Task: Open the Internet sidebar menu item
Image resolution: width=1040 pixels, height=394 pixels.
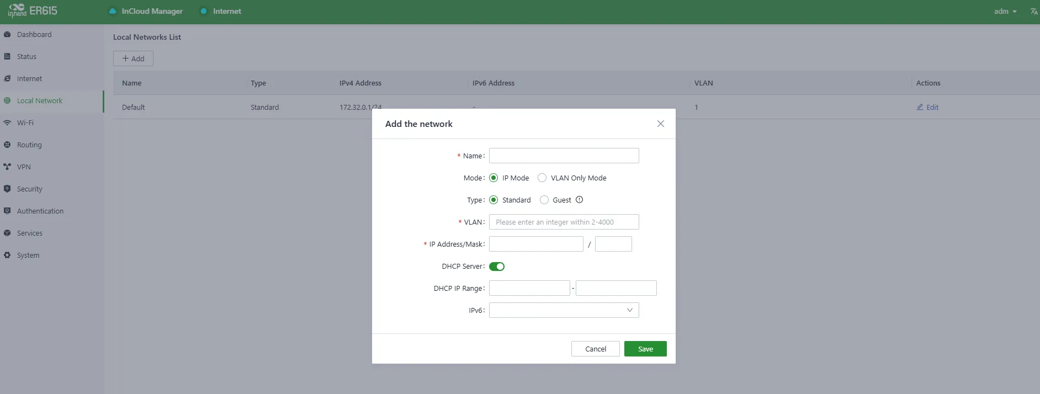Action: 52,78
